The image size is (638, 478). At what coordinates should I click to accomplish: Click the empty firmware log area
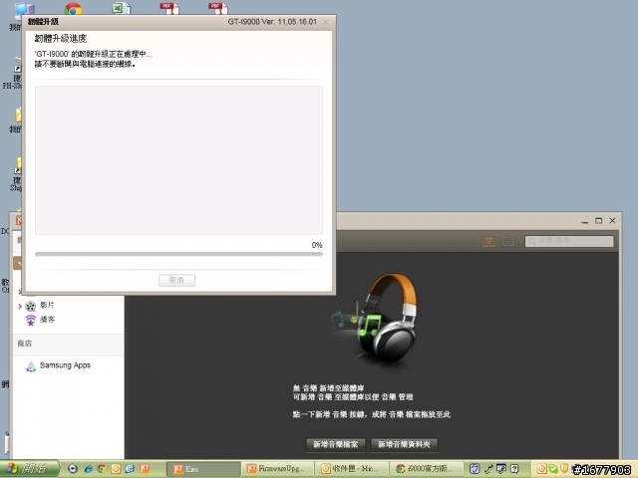[178, 160]
